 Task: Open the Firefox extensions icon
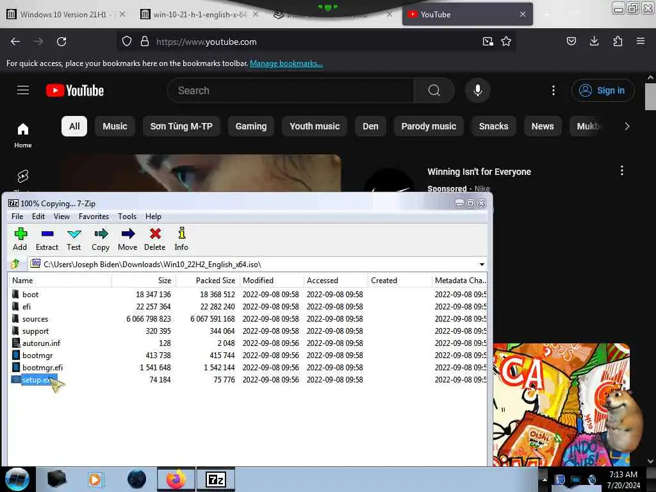click(618, 41)
